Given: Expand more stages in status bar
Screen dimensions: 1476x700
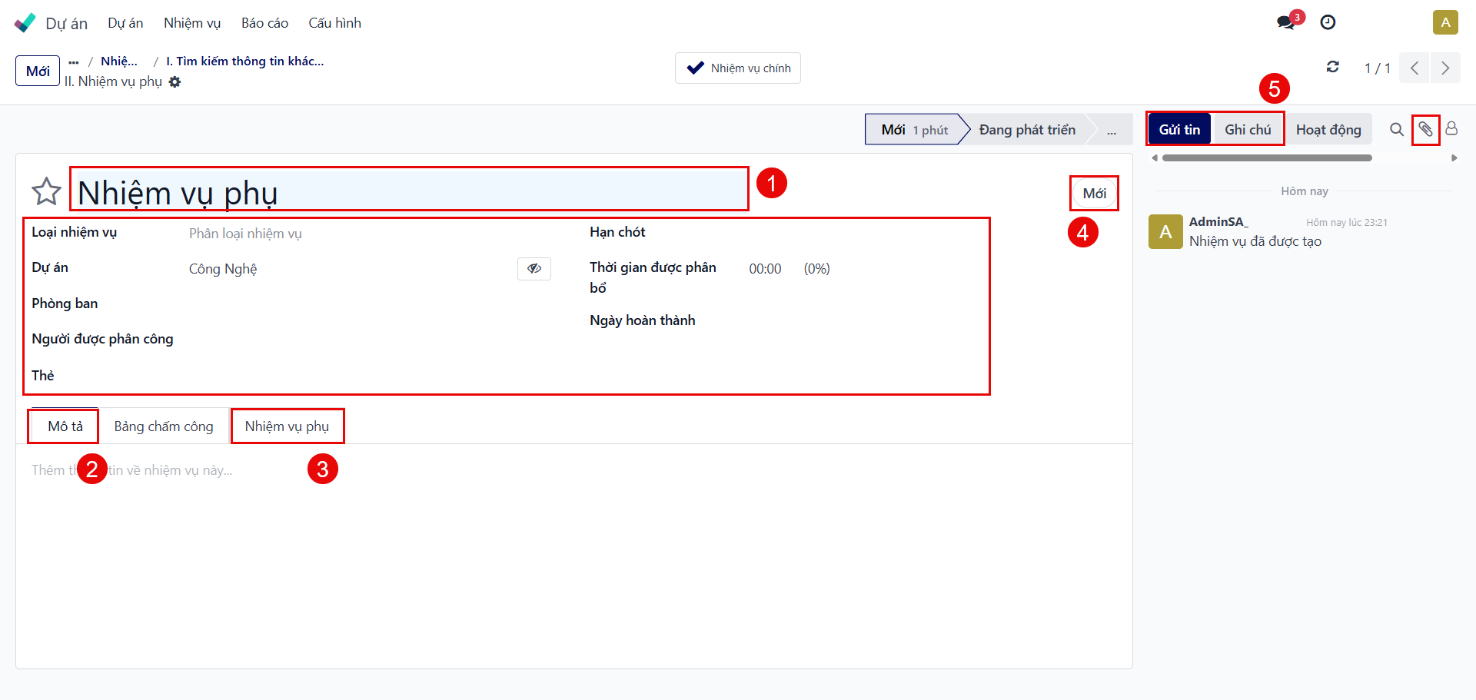Looking at the screenshot, I should (1112, 130).
